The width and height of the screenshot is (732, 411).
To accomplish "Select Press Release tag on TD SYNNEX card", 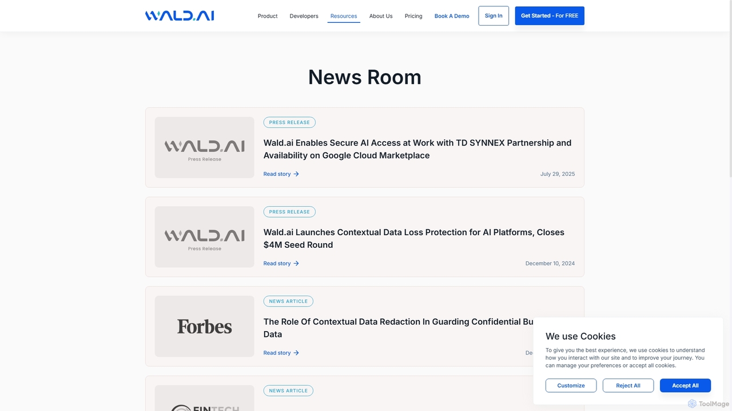I will click(x=289, y=122).
